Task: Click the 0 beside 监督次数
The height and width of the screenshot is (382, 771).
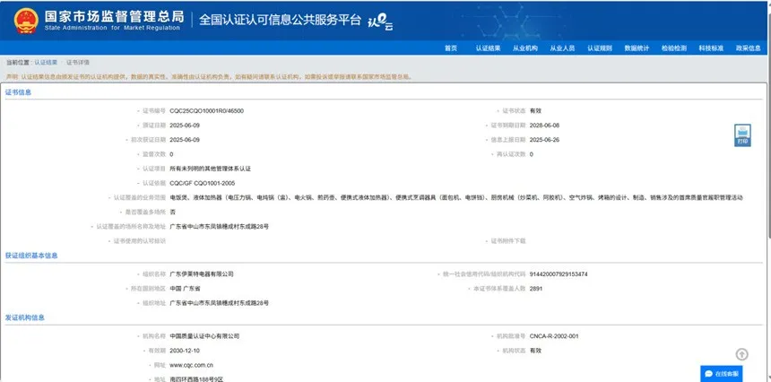Action: [171, 154]
